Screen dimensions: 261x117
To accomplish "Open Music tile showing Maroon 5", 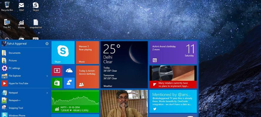I will coord(87,53).
